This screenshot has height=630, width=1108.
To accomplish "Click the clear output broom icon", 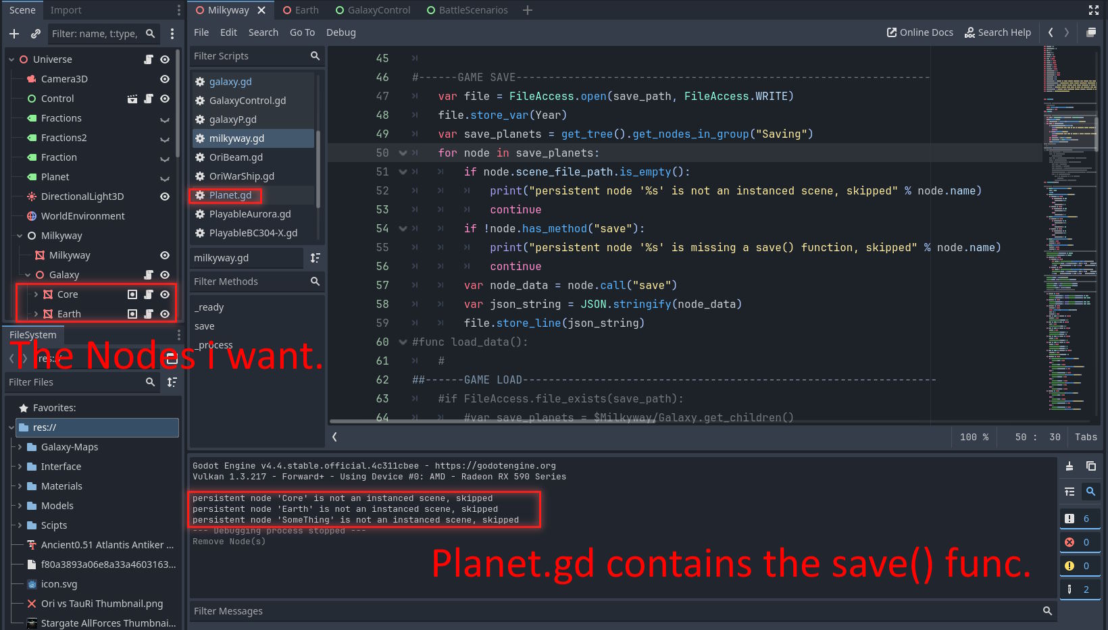I will click(1069, 466).
